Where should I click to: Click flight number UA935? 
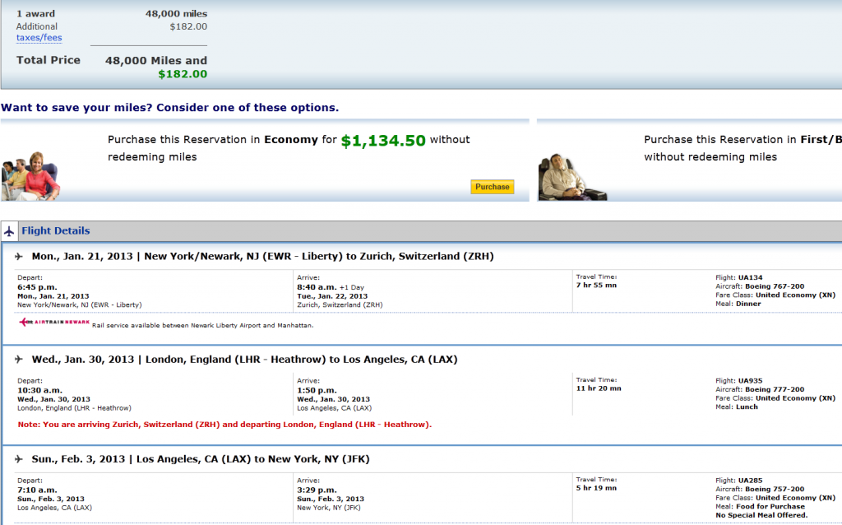click(x=750, y=381)
